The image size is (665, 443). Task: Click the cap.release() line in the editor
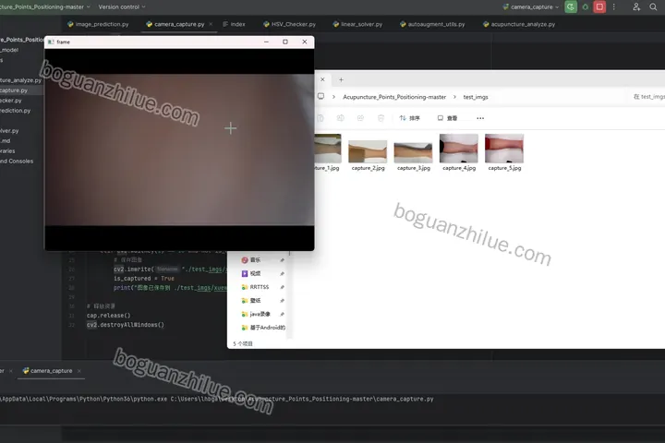click(x=109, y=316)
